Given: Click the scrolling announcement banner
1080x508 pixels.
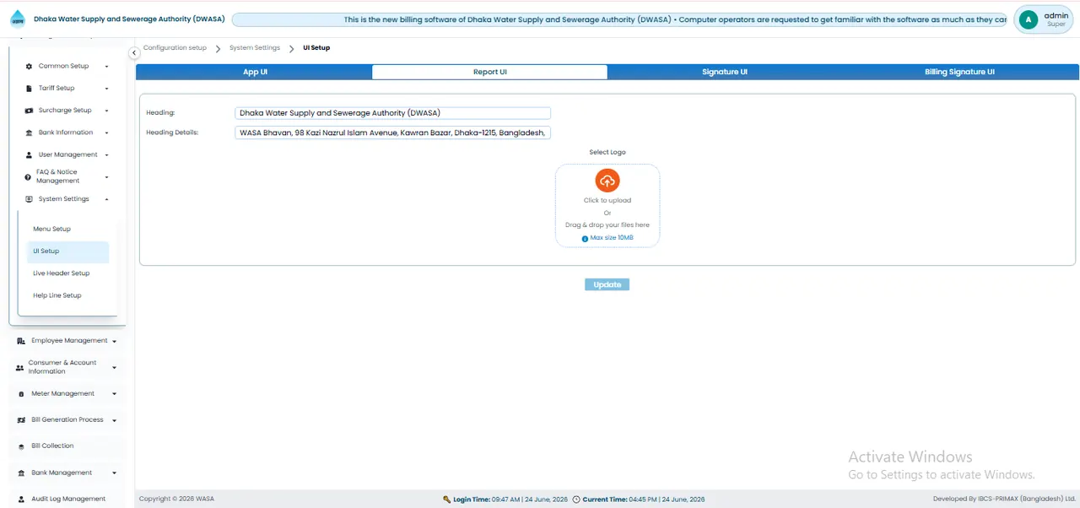Looking at the screenshot, I should tap(620, 19).
